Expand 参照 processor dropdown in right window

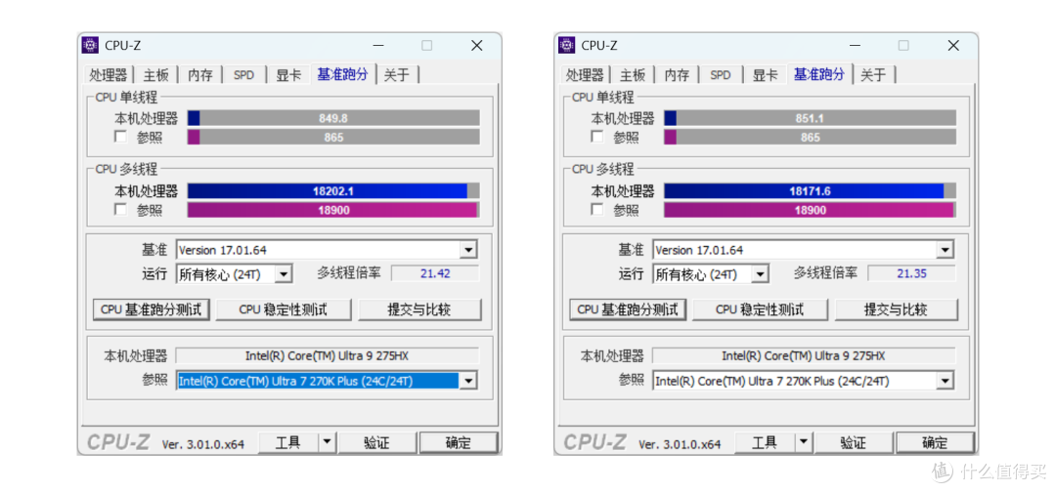[x=945, y=382]
